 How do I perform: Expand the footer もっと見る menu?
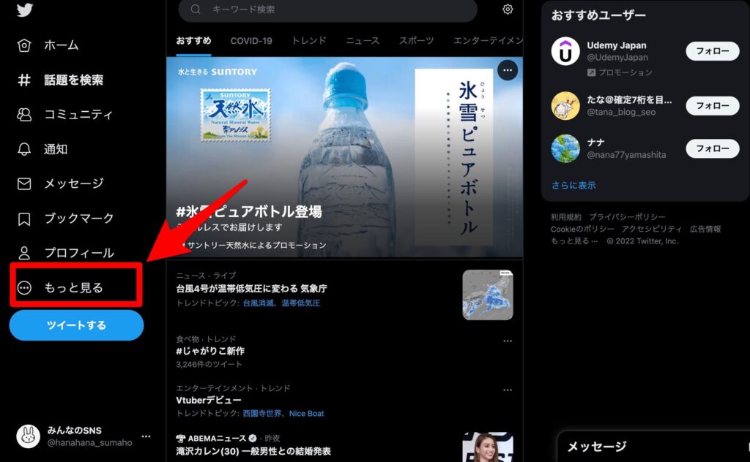point(574,241)
